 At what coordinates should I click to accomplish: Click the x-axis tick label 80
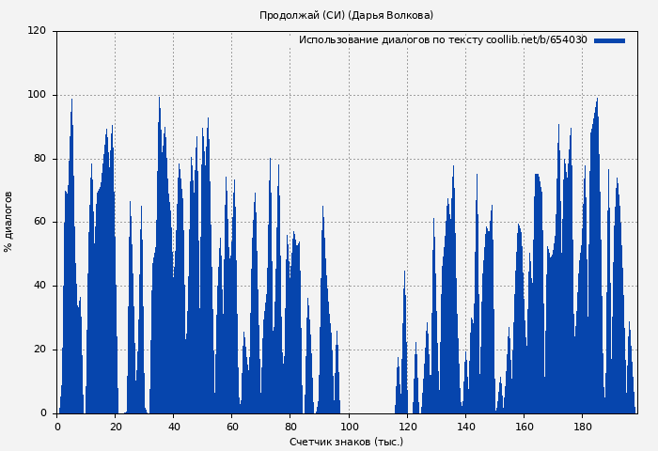[x=290, y=427]
